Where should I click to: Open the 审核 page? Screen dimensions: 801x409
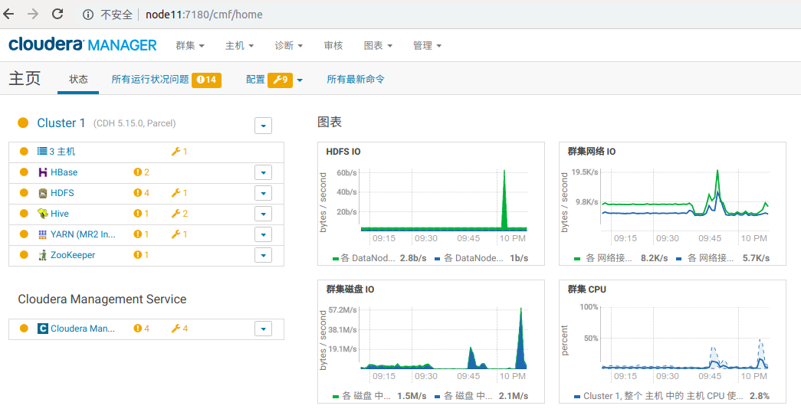(333, 46)
